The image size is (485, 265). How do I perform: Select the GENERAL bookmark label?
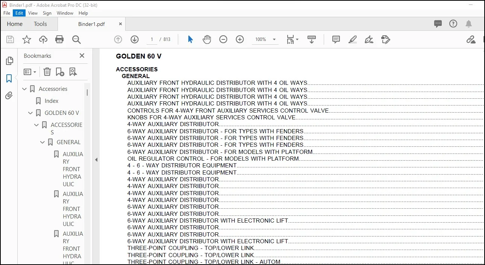68,142
